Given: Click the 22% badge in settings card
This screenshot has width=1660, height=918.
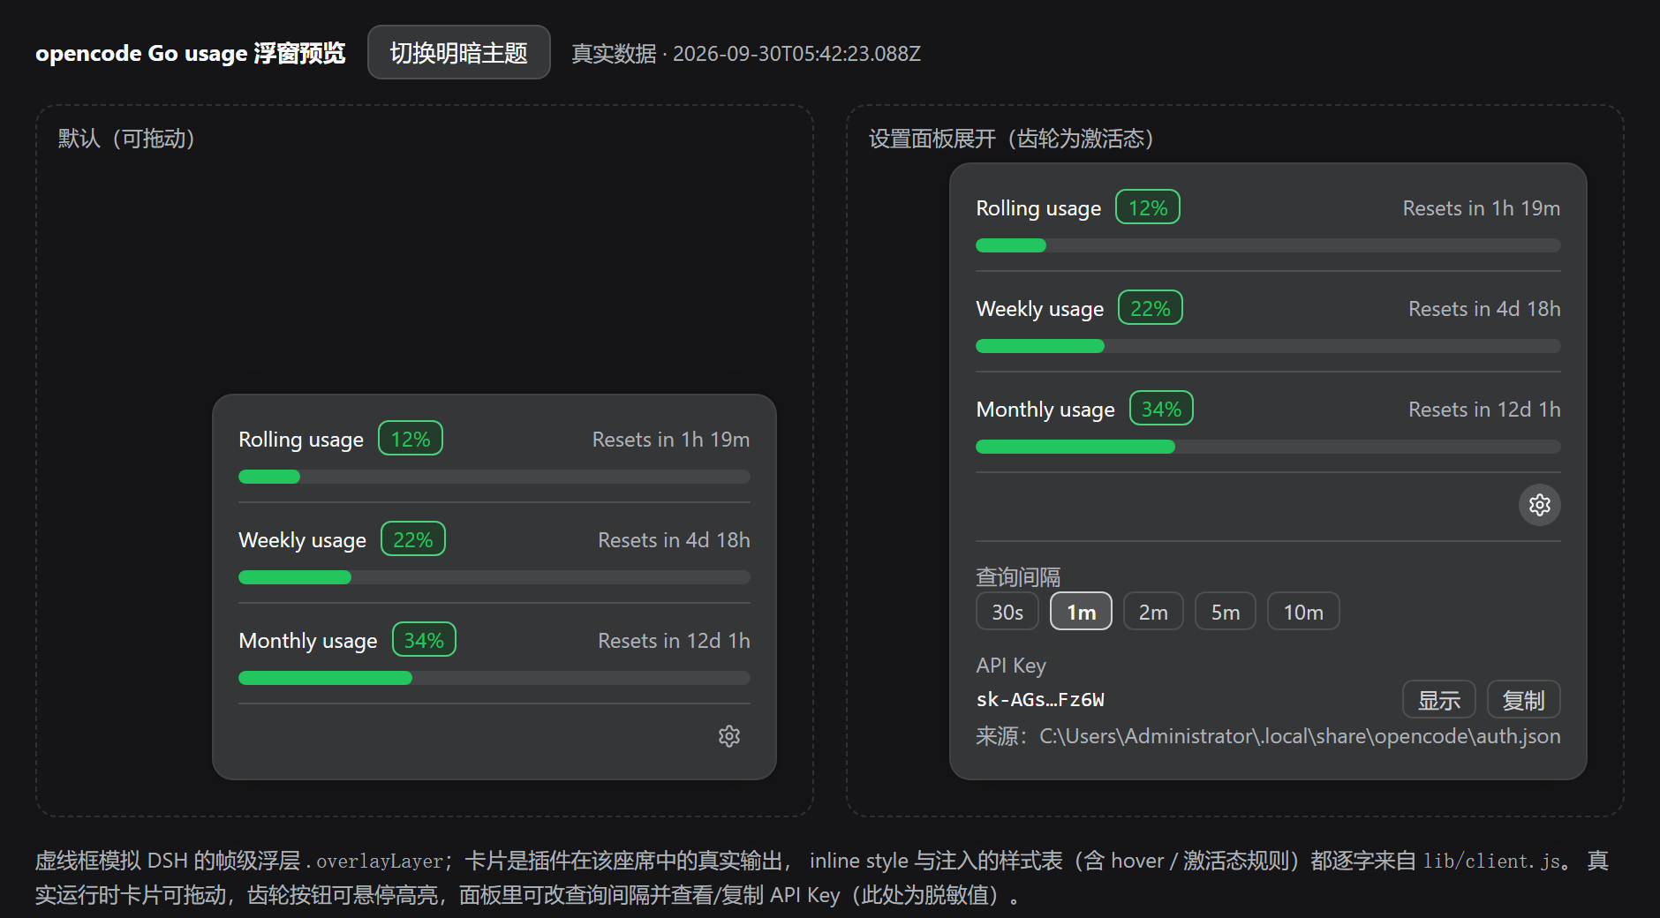Looking at the screenshot, I should point(1151,308).
